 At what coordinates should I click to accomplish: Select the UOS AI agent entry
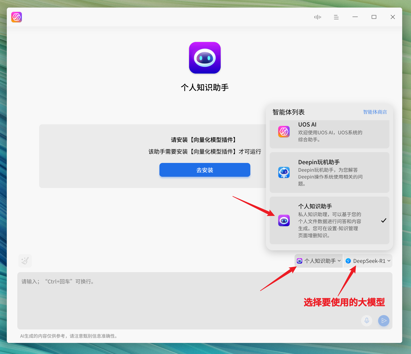329,134
